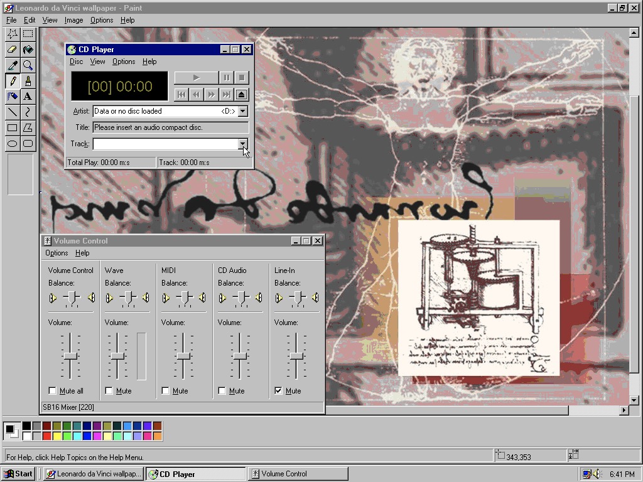Click the MIDI volume slider thumb

click(x=184, y=356)
